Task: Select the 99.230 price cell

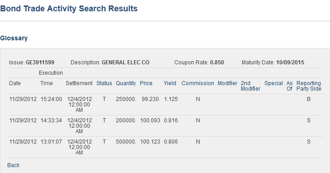Action: 150,99
